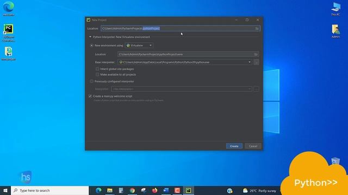Close the New Project dialog

258,20
